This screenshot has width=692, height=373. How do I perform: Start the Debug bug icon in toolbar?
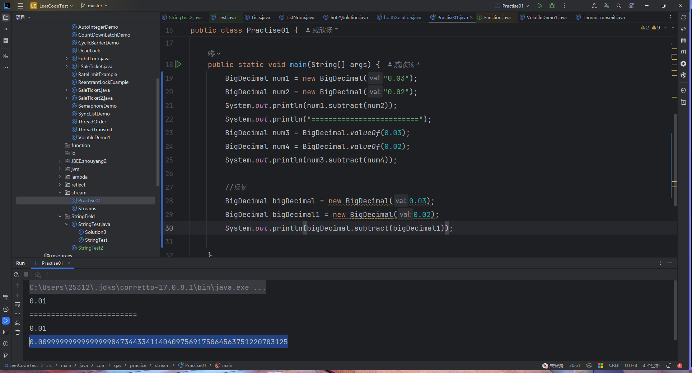(552, 6)
